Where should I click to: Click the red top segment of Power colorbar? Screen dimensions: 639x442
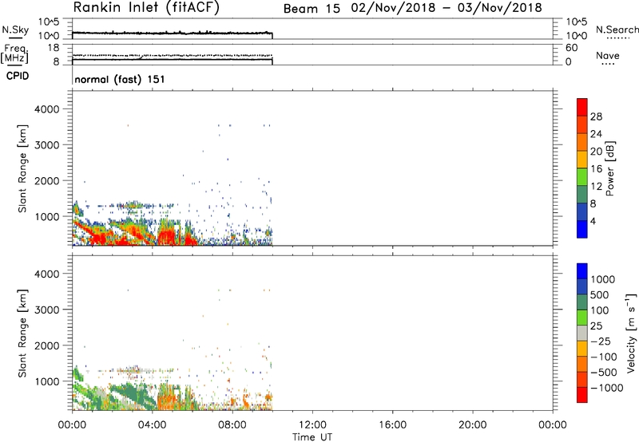pos(582,107)
